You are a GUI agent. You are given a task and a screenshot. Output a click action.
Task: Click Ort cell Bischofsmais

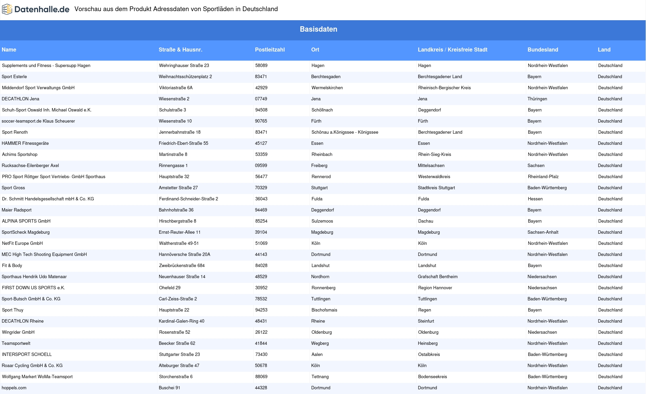pos(324,310)
